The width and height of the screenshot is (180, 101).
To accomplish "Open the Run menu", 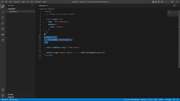I will pos(32,2).
